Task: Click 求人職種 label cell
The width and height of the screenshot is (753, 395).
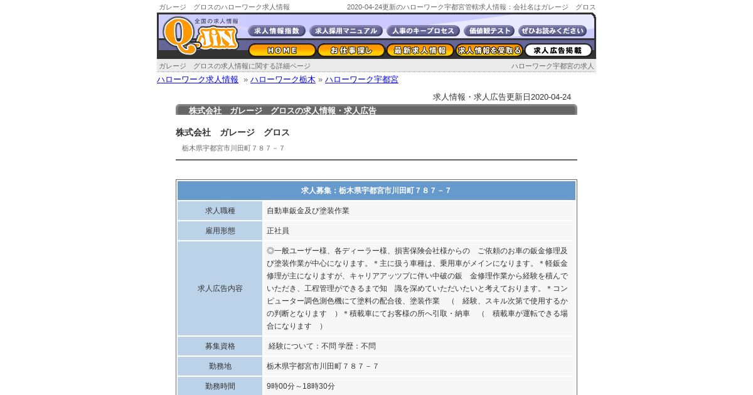Action: (x=220, y=211)
